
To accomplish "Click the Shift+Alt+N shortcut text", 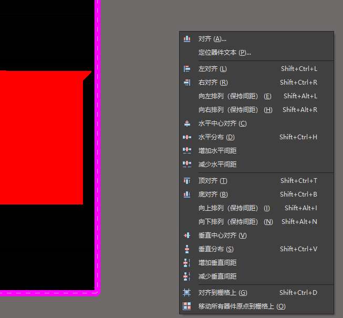I will pyautogui.click(x=299, y=222).
